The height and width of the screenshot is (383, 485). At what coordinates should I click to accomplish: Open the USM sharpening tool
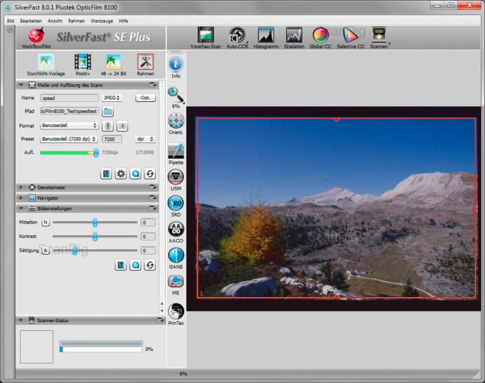[175, 178]
